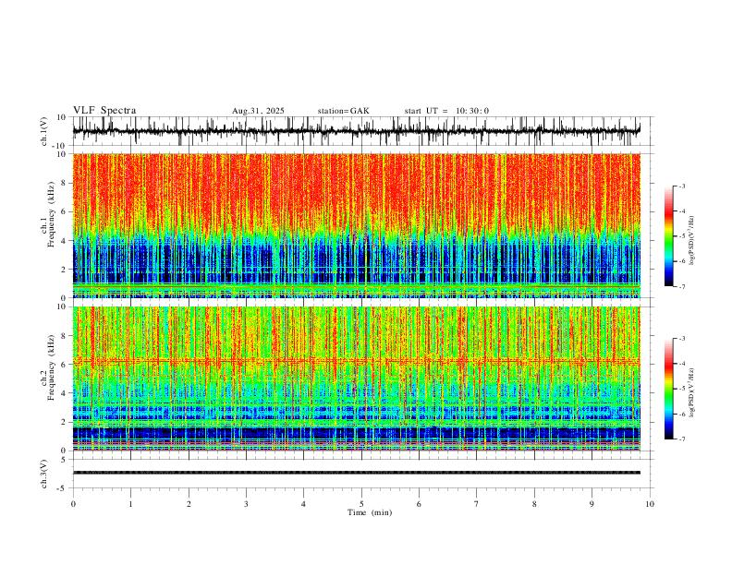
Task: Click the 'Time (min)' axis label
Action: click(370, 512)
